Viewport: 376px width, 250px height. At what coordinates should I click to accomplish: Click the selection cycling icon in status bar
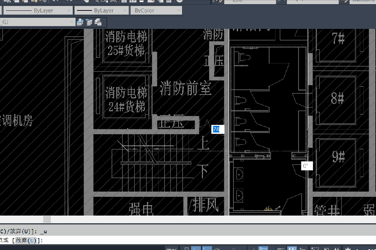[x=303, y=249]
